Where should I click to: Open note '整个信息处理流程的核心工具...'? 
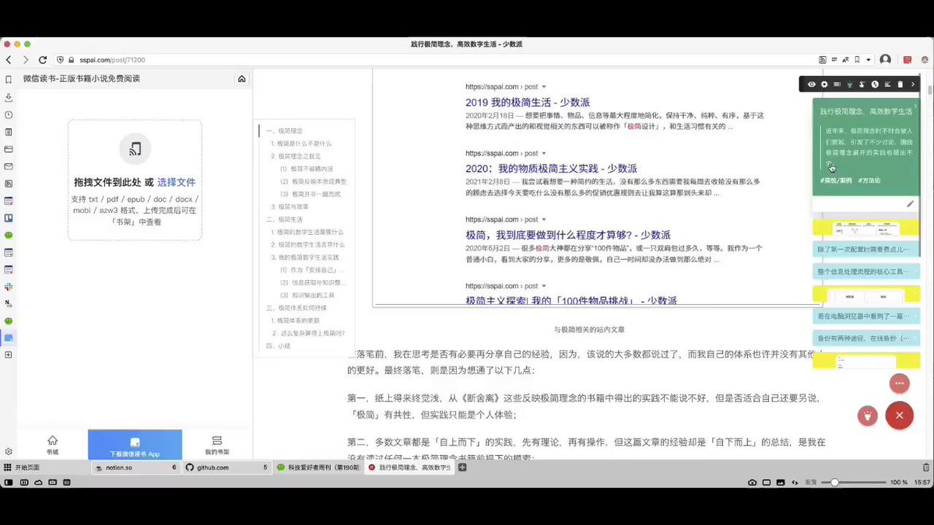point(866,272)
